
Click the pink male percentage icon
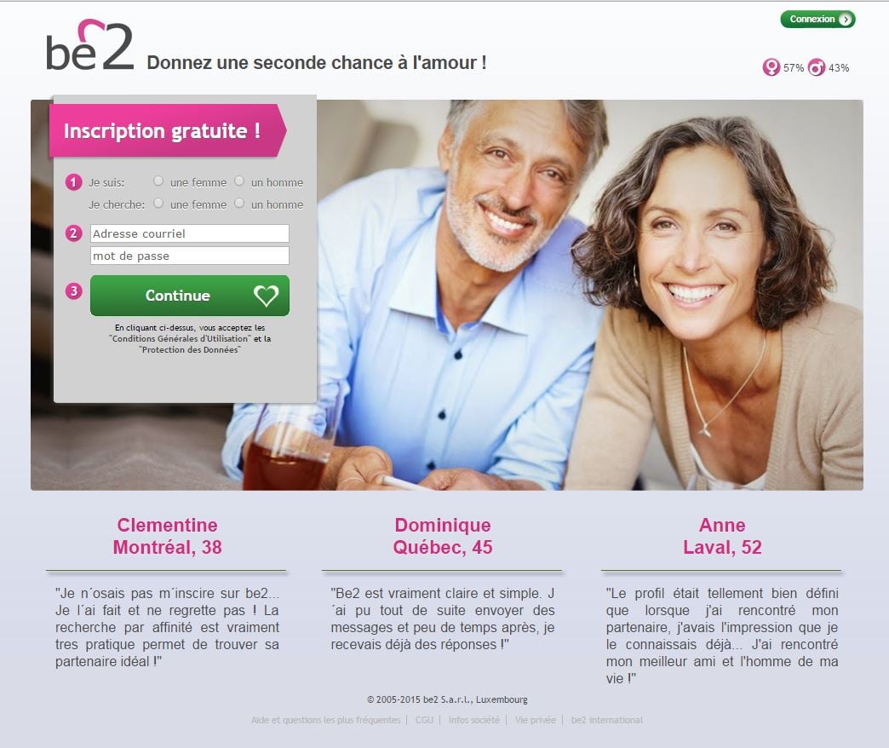tap(817, 67)
